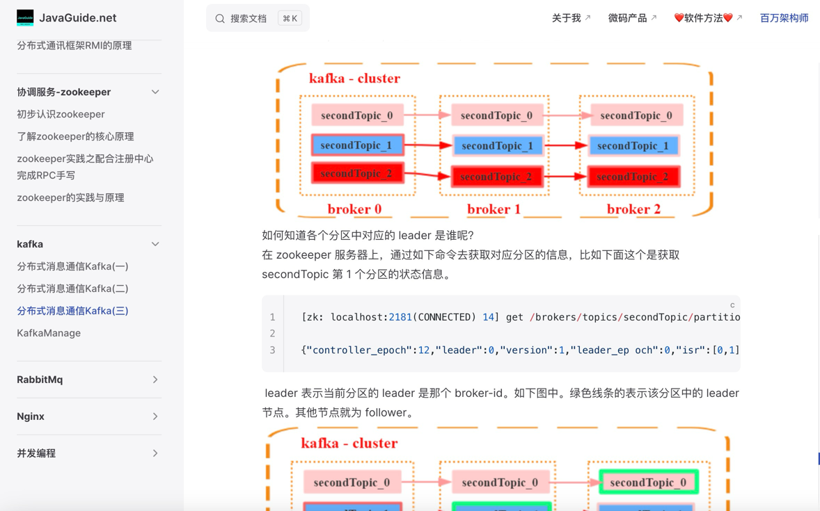
Task: Open 初步认识zookeeper page
Action: point(61,114)
